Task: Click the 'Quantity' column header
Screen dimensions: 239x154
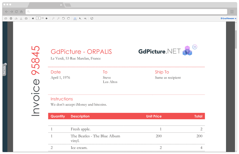Action: coord(58,116)
